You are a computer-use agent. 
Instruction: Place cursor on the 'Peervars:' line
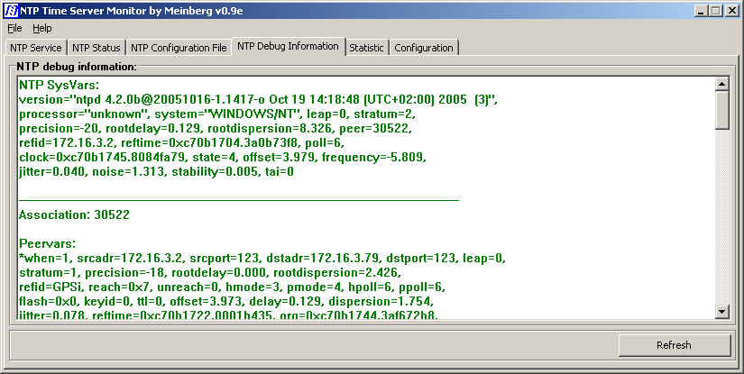(x=48, y=243)
